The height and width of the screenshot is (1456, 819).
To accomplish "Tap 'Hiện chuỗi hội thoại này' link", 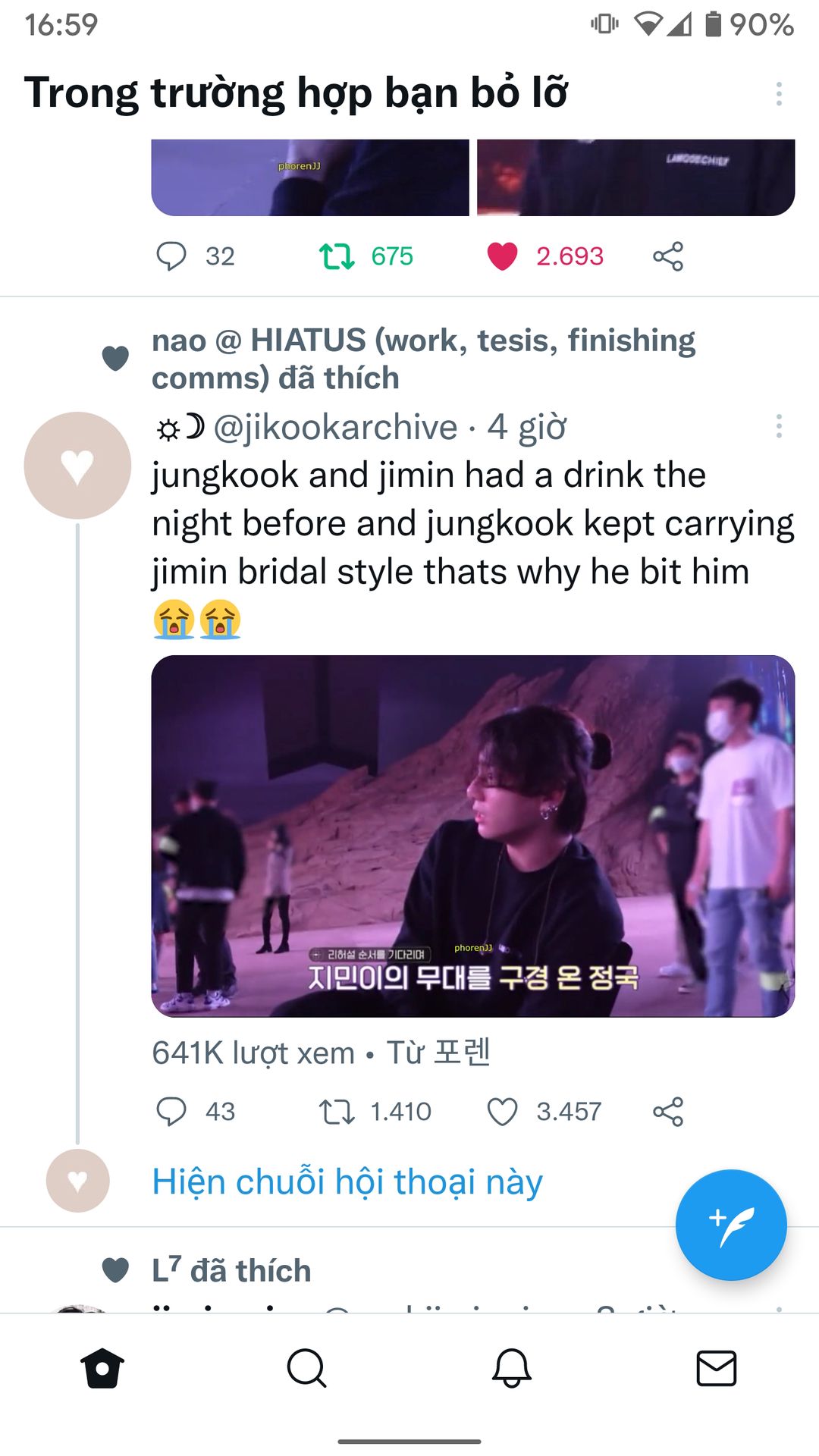I will 347,1181.
